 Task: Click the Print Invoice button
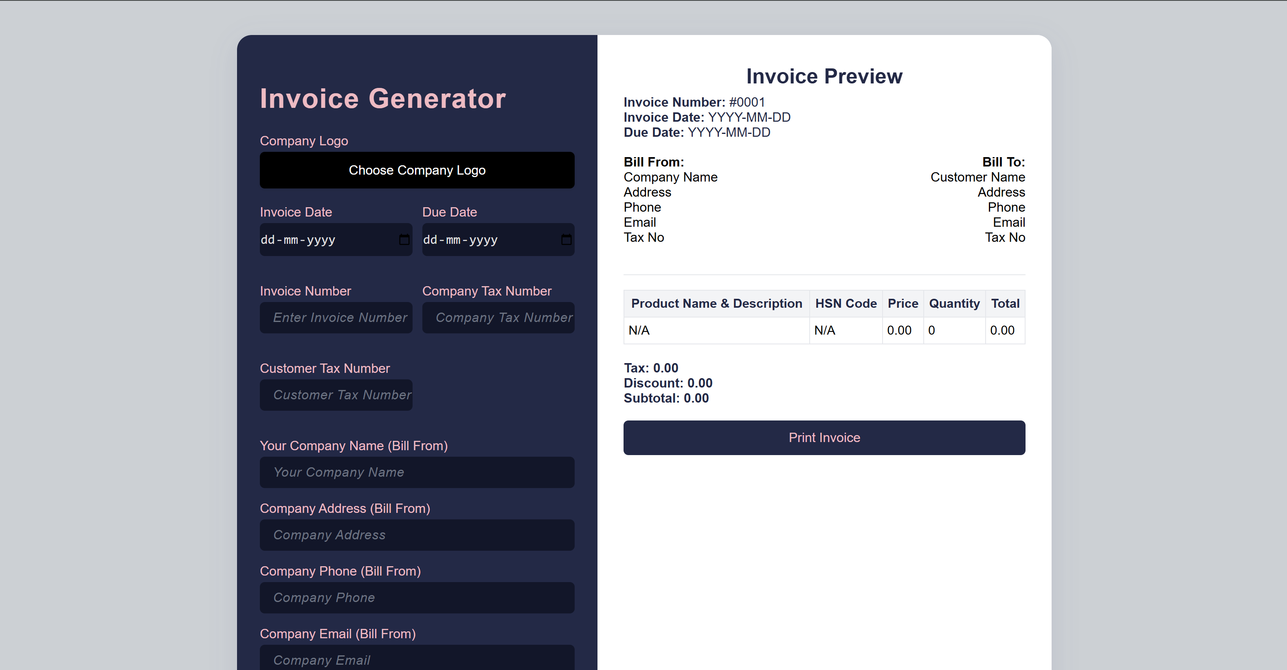pyautogui.click(x=824, y=437)
